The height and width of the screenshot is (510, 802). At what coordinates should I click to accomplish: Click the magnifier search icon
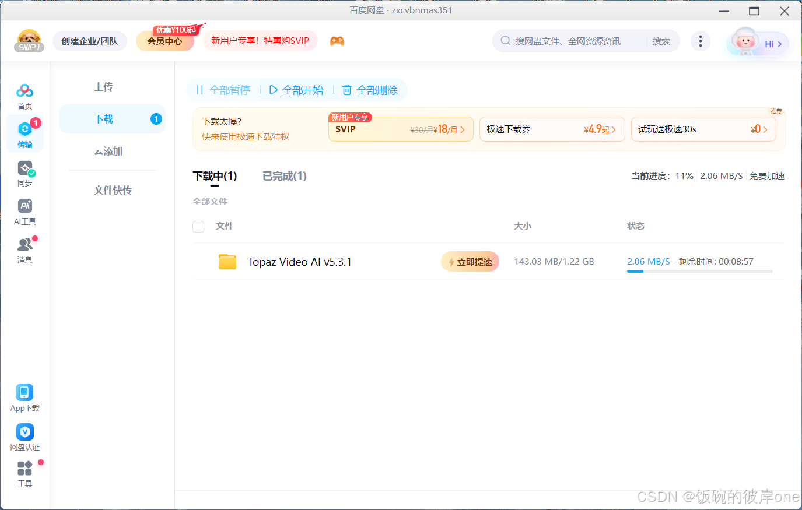point(506,41)
